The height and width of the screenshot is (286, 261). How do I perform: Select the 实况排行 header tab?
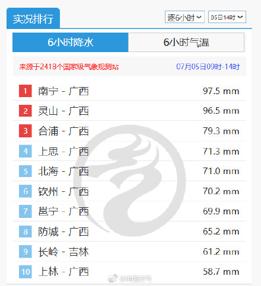(33, 18)
